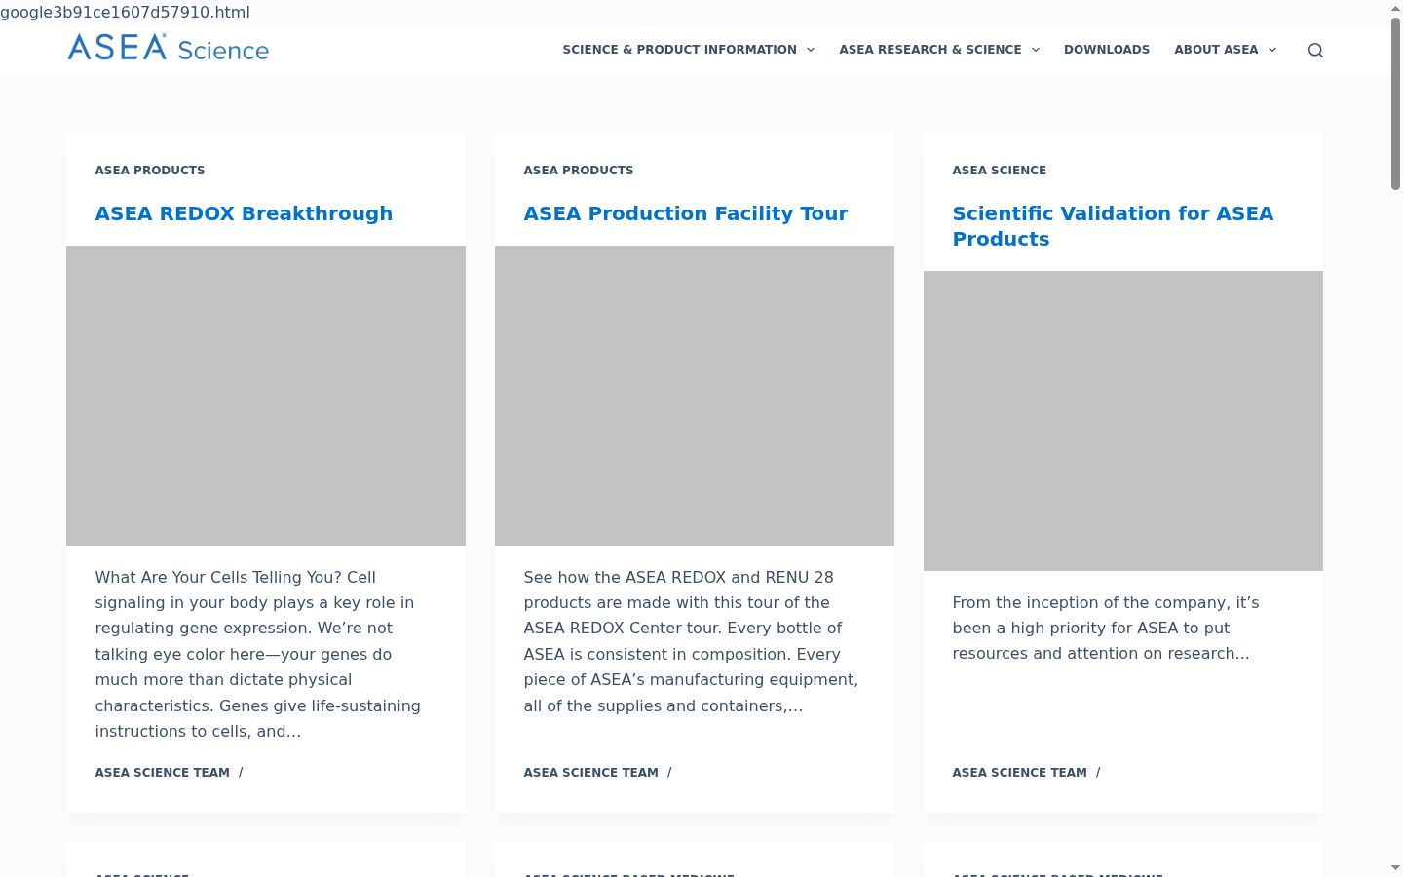This screenshot has width=1403, height=877.
Task: Click the google3b91ce1607d57910.html text
Action: click(125, 13)
